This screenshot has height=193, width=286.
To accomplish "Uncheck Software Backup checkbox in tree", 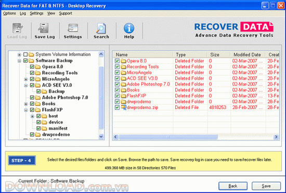I will [25, 61].
